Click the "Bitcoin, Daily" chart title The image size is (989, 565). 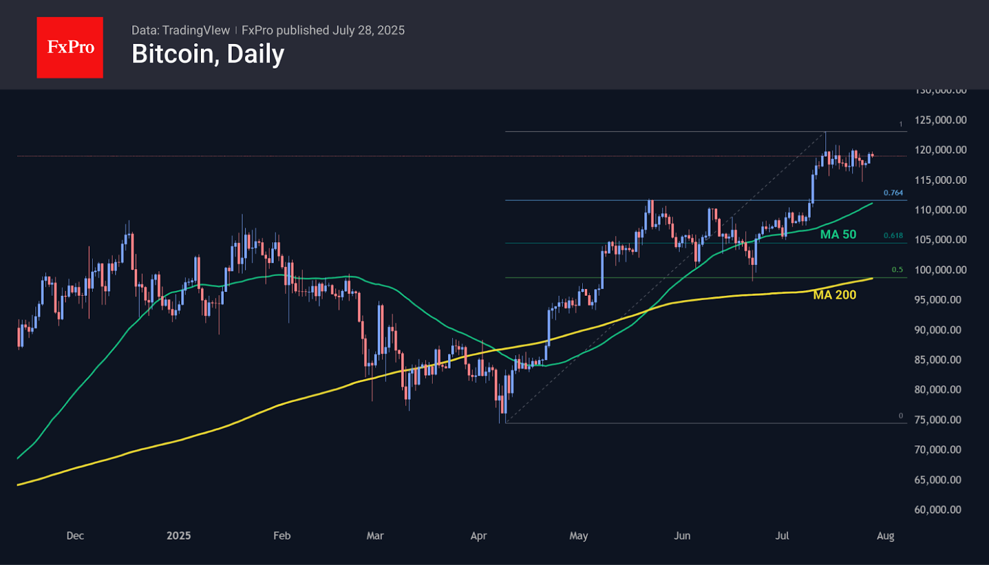click(208, 54)
